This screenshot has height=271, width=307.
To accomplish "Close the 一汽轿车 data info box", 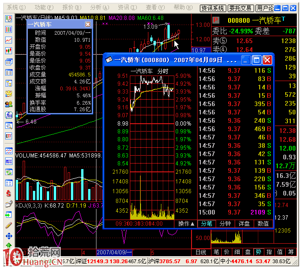I will pos(88,25).
